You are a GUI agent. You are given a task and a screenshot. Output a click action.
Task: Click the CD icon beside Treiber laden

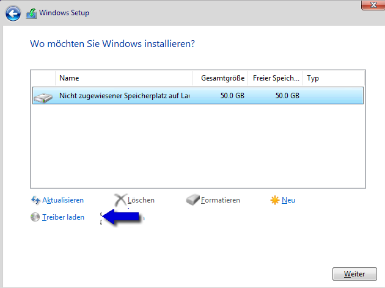coord(35,217)
